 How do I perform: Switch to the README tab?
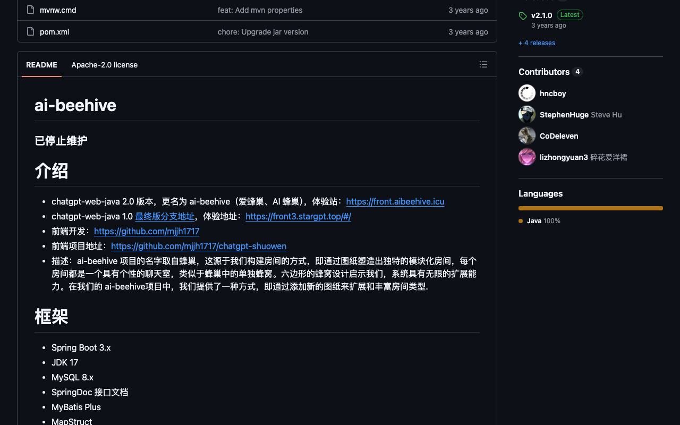[41, 65]
